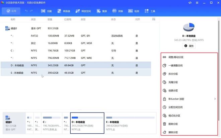Click the GPT, MSR type cell
This screenshot has height=138, width=221.
[x=86, y=43]
